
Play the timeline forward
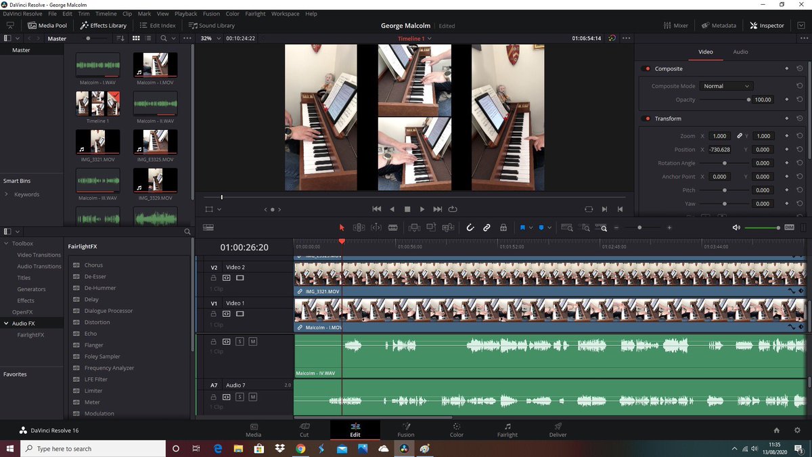pos(422,209)
